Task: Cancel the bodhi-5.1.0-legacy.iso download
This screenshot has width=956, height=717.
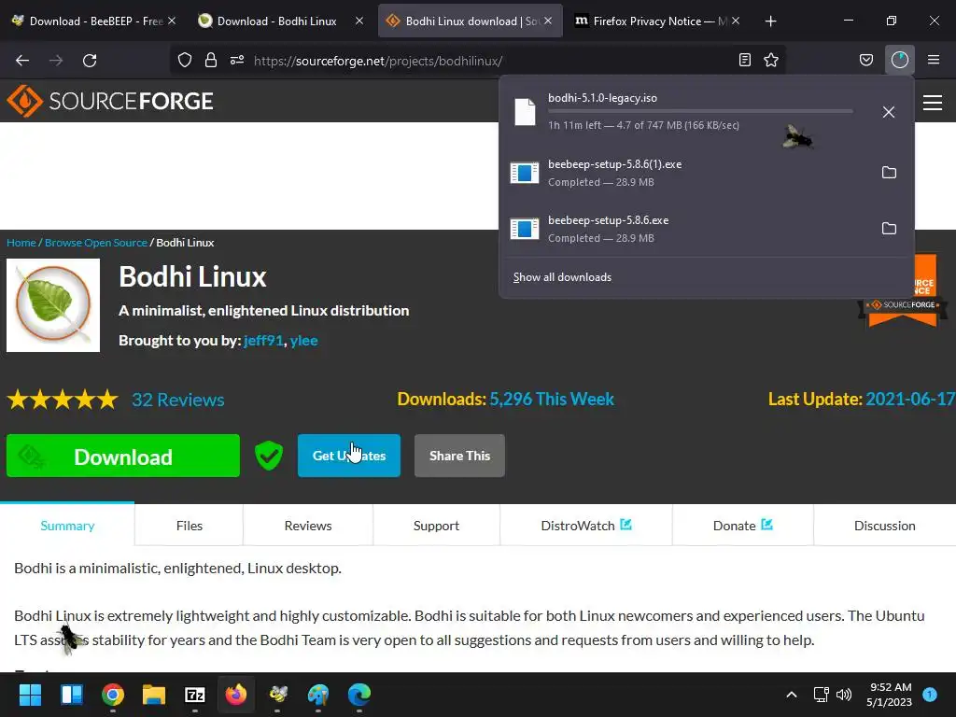Action: tap(889, 112)
